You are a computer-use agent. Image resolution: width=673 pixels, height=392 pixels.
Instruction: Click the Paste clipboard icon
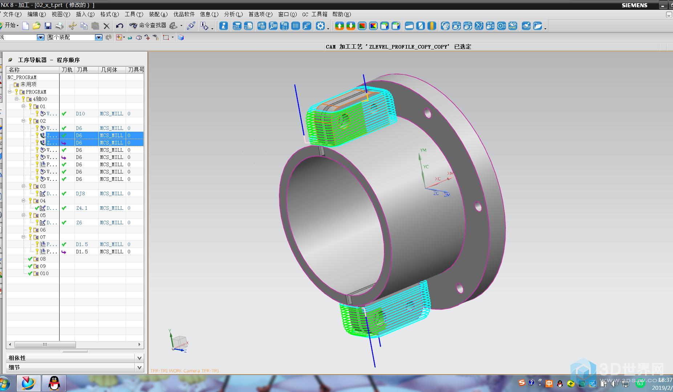[x=95, y=26]
